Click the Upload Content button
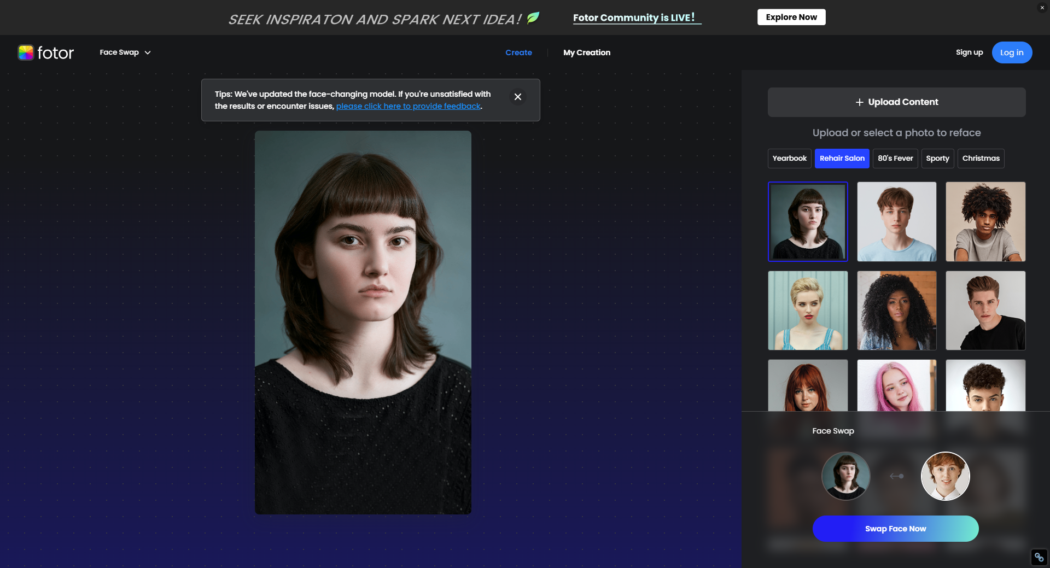The image size is (1050, 568). (896, 102)
